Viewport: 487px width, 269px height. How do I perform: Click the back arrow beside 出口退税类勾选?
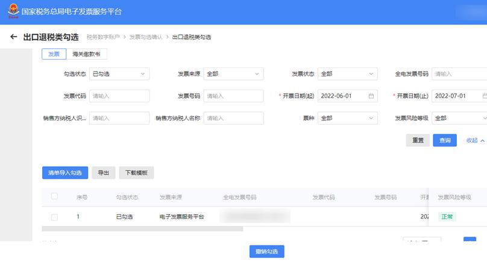pos(13,37)
